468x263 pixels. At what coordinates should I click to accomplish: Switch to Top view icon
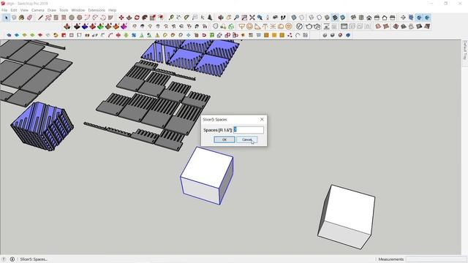(x=361, y=18)
